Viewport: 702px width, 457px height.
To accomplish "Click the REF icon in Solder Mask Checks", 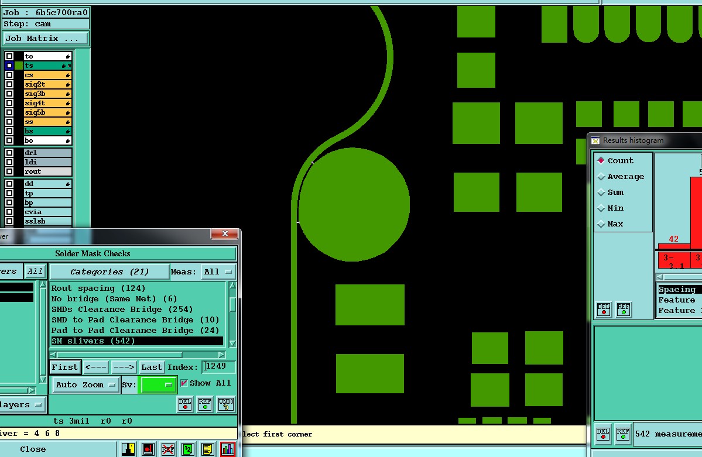I will 205,404.
